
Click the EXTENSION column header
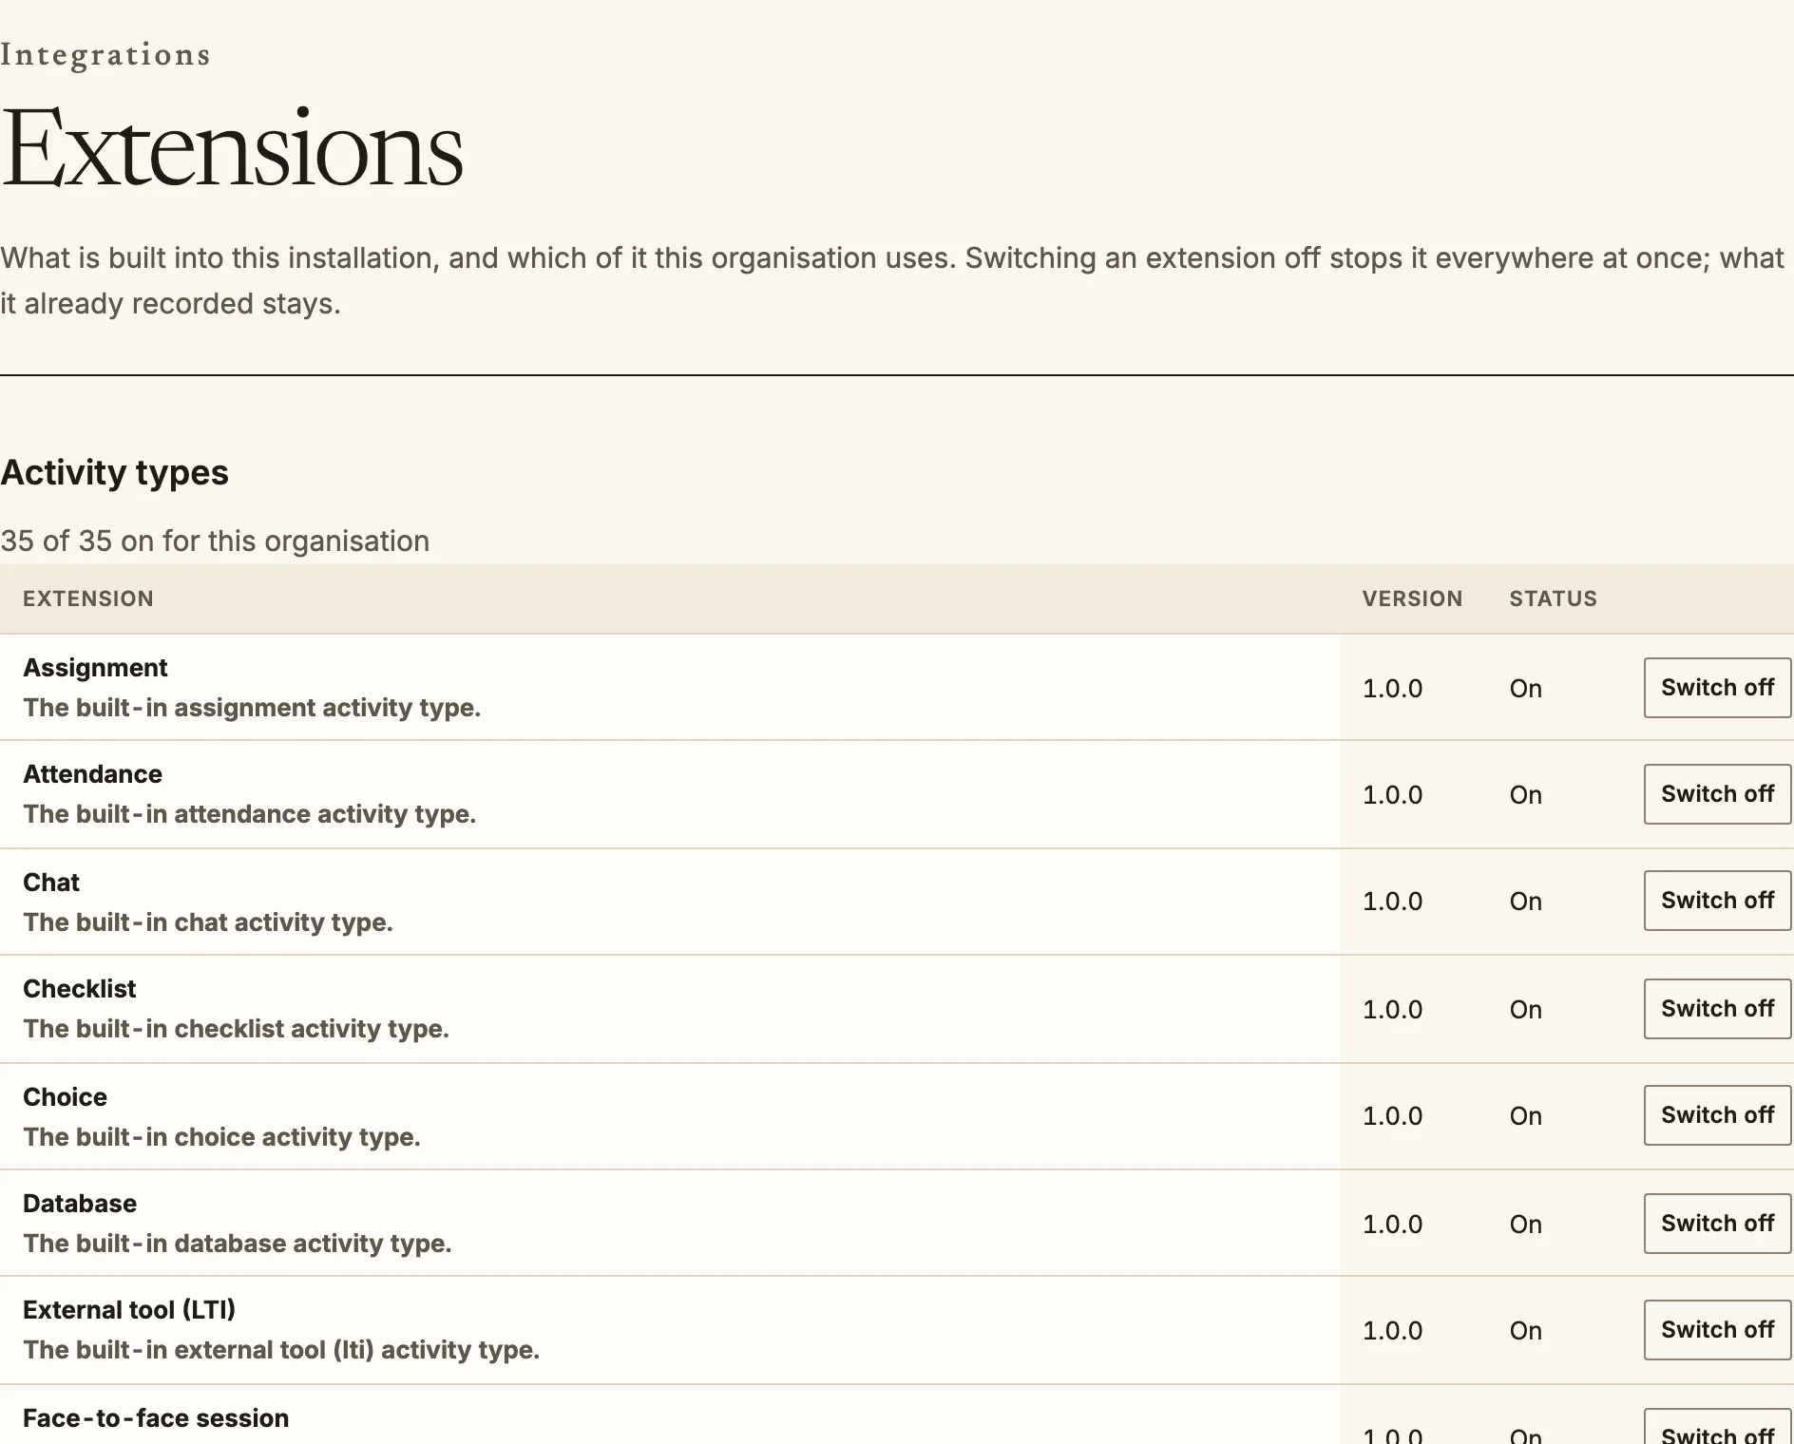pos(88,598)
